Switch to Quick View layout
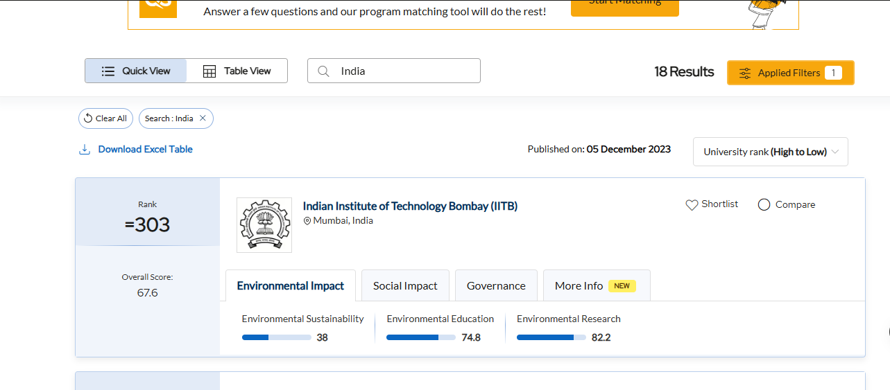The height and width of the screenshot is (390, 890). (x=136, y=71)
